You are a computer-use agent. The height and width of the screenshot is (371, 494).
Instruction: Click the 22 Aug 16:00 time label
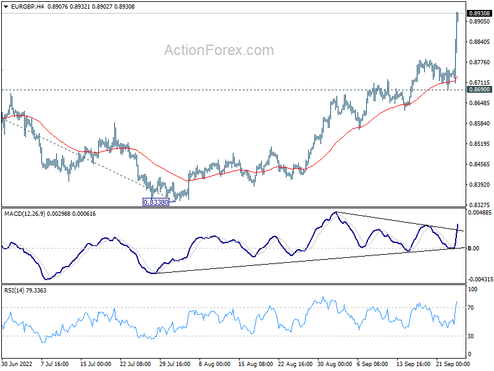[295, 364]
